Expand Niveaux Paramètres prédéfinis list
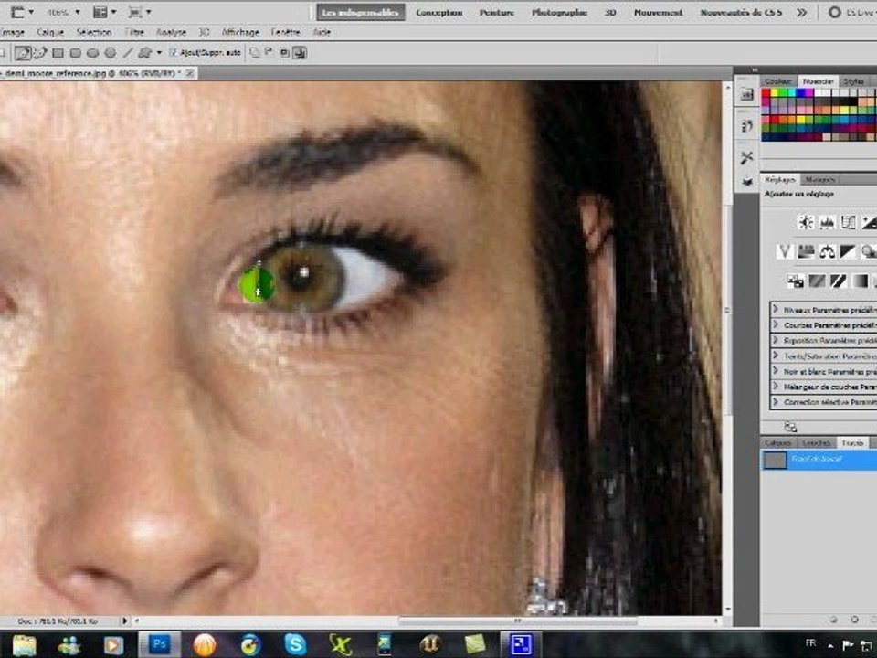This screenshot has height=658, width=877. 776,310
